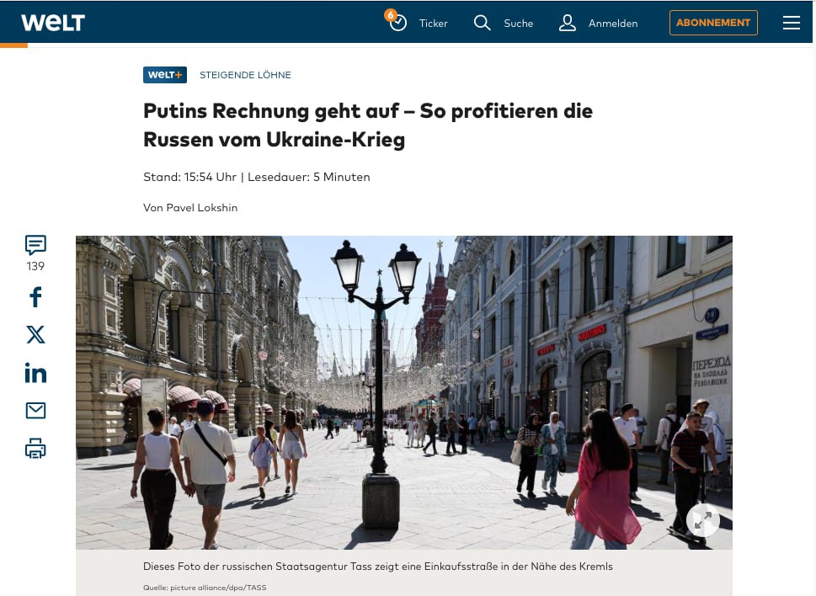Click the ABONNEMENT button

pos(712,23)
